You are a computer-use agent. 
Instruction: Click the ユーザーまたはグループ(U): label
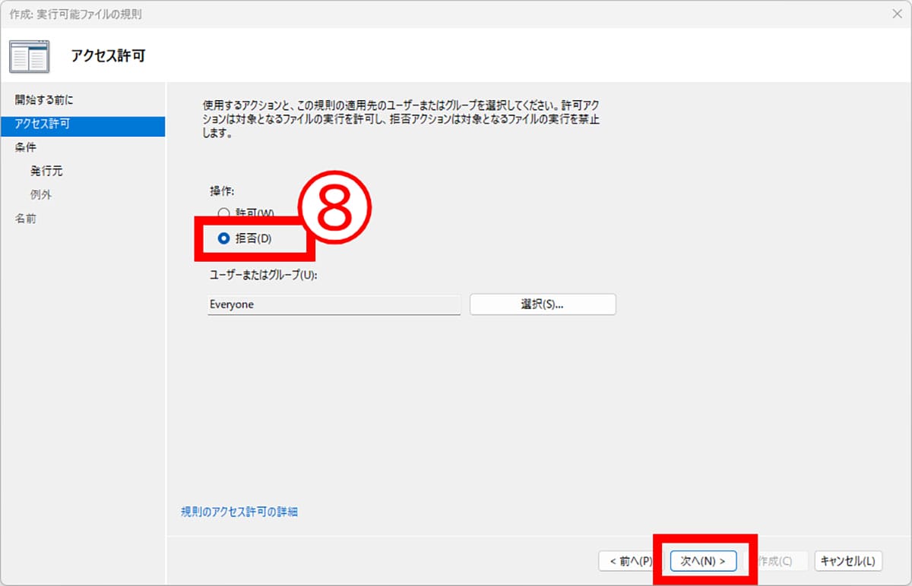tap(263, 275)
